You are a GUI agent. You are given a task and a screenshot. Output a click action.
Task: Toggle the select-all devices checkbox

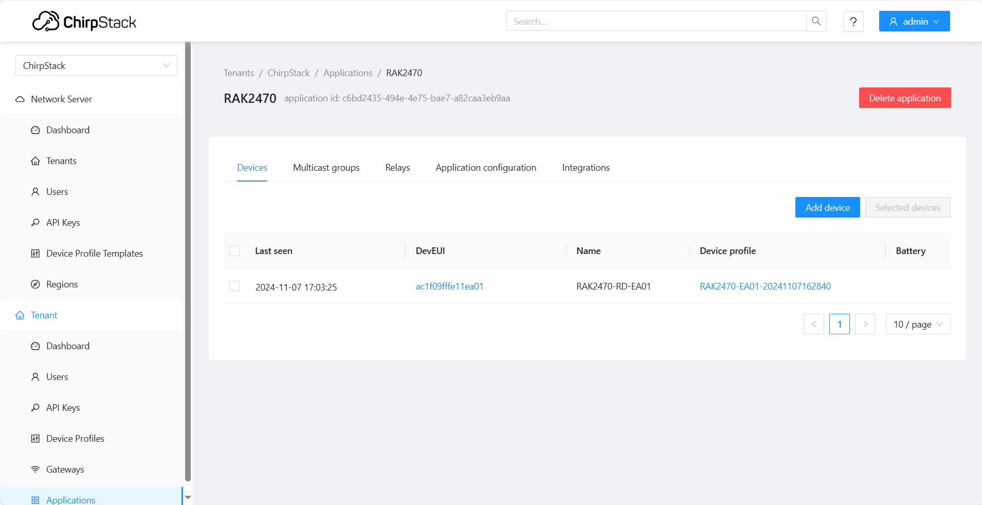click(234, 251)
